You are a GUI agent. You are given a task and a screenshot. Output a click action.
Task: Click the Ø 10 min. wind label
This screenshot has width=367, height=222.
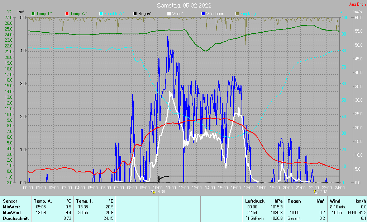[x=338, y=207]
